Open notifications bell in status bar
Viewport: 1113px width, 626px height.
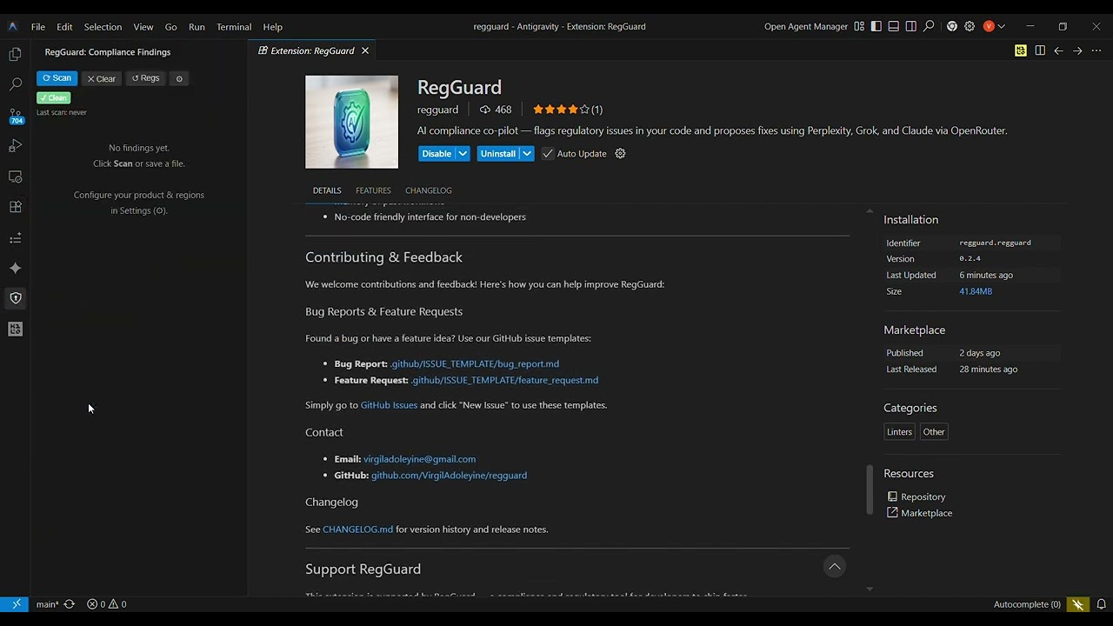[1101, 604]
